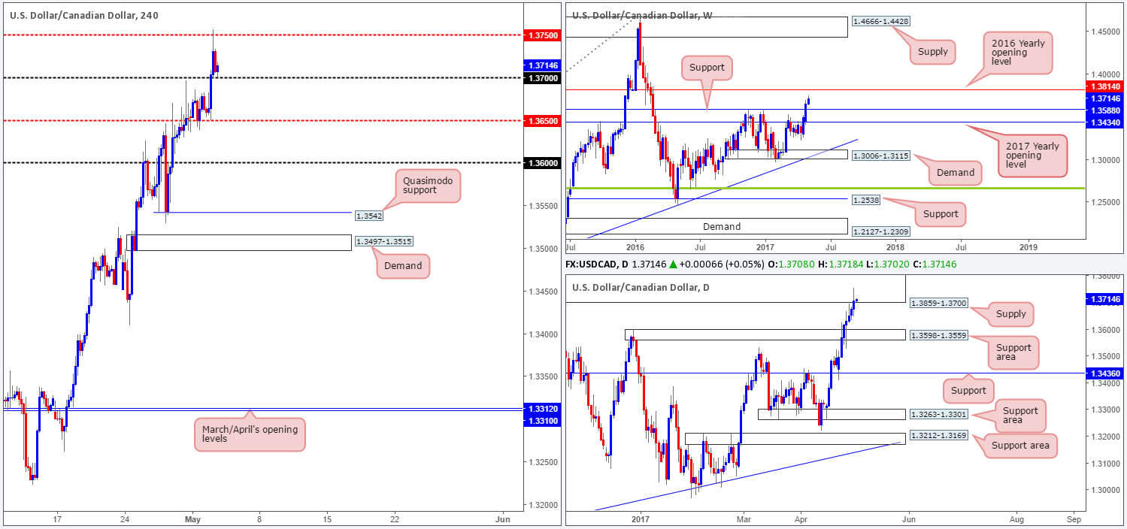Click the Support callout on the daily chart
1127x529 pixels.
pos(968,390)
